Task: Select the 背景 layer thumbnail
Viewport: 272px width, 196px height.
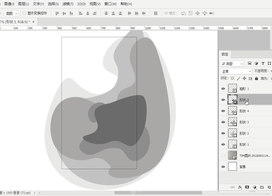Action: [x=233, y=167]
